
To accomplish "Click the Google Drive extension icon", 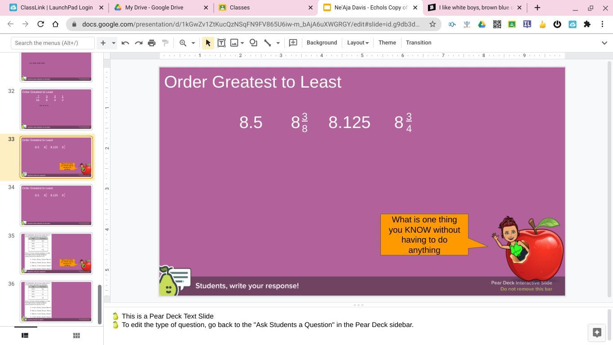I will point(482,24).
